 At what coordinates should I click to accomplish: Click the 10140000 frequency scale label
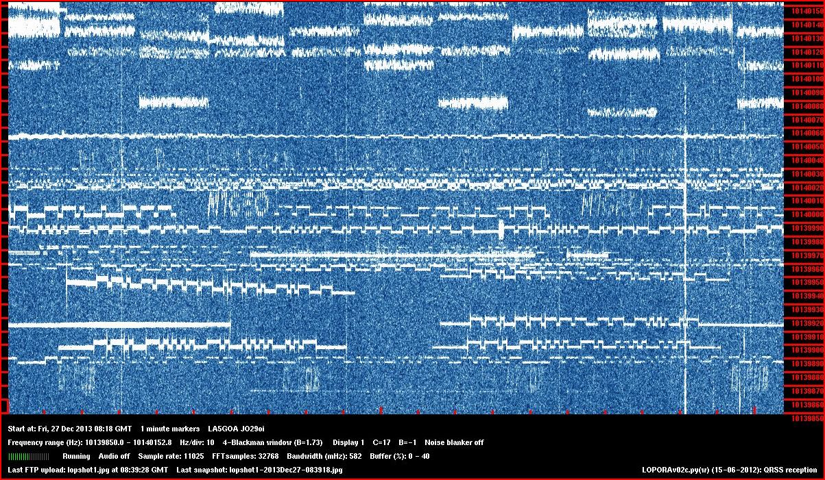tap(804, 214)
